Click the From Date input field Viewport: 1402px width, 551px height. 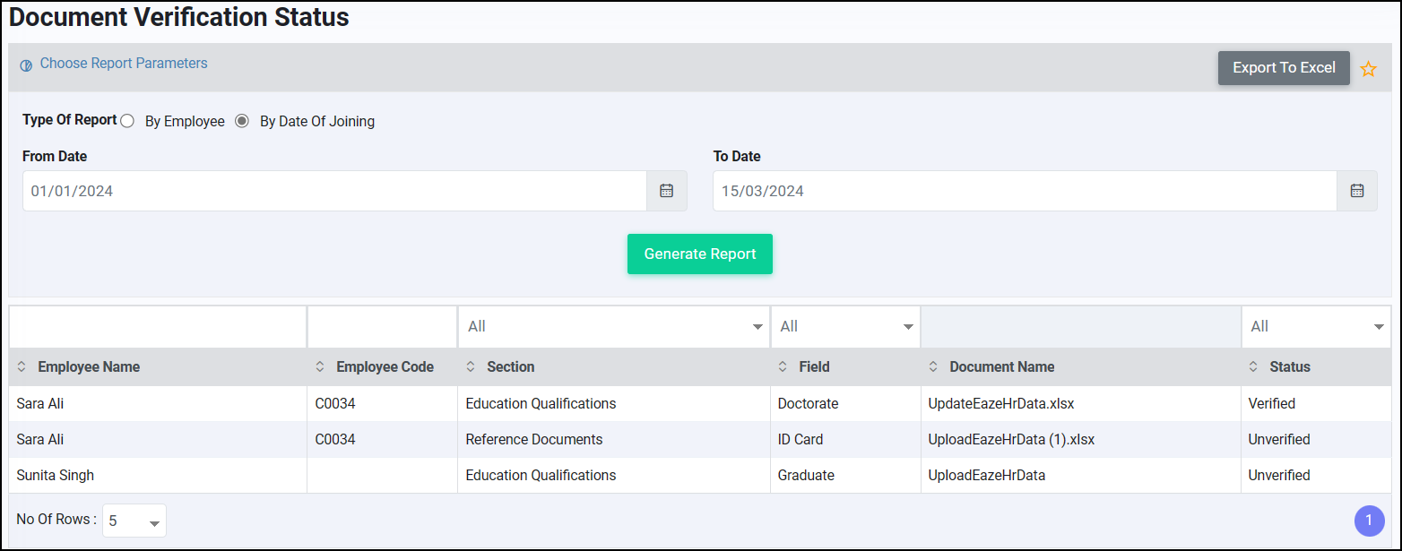333,191
